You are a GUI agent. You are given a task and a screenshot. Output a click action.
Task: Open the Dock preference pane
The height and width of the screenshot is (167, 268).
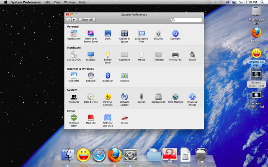[108, 35]
